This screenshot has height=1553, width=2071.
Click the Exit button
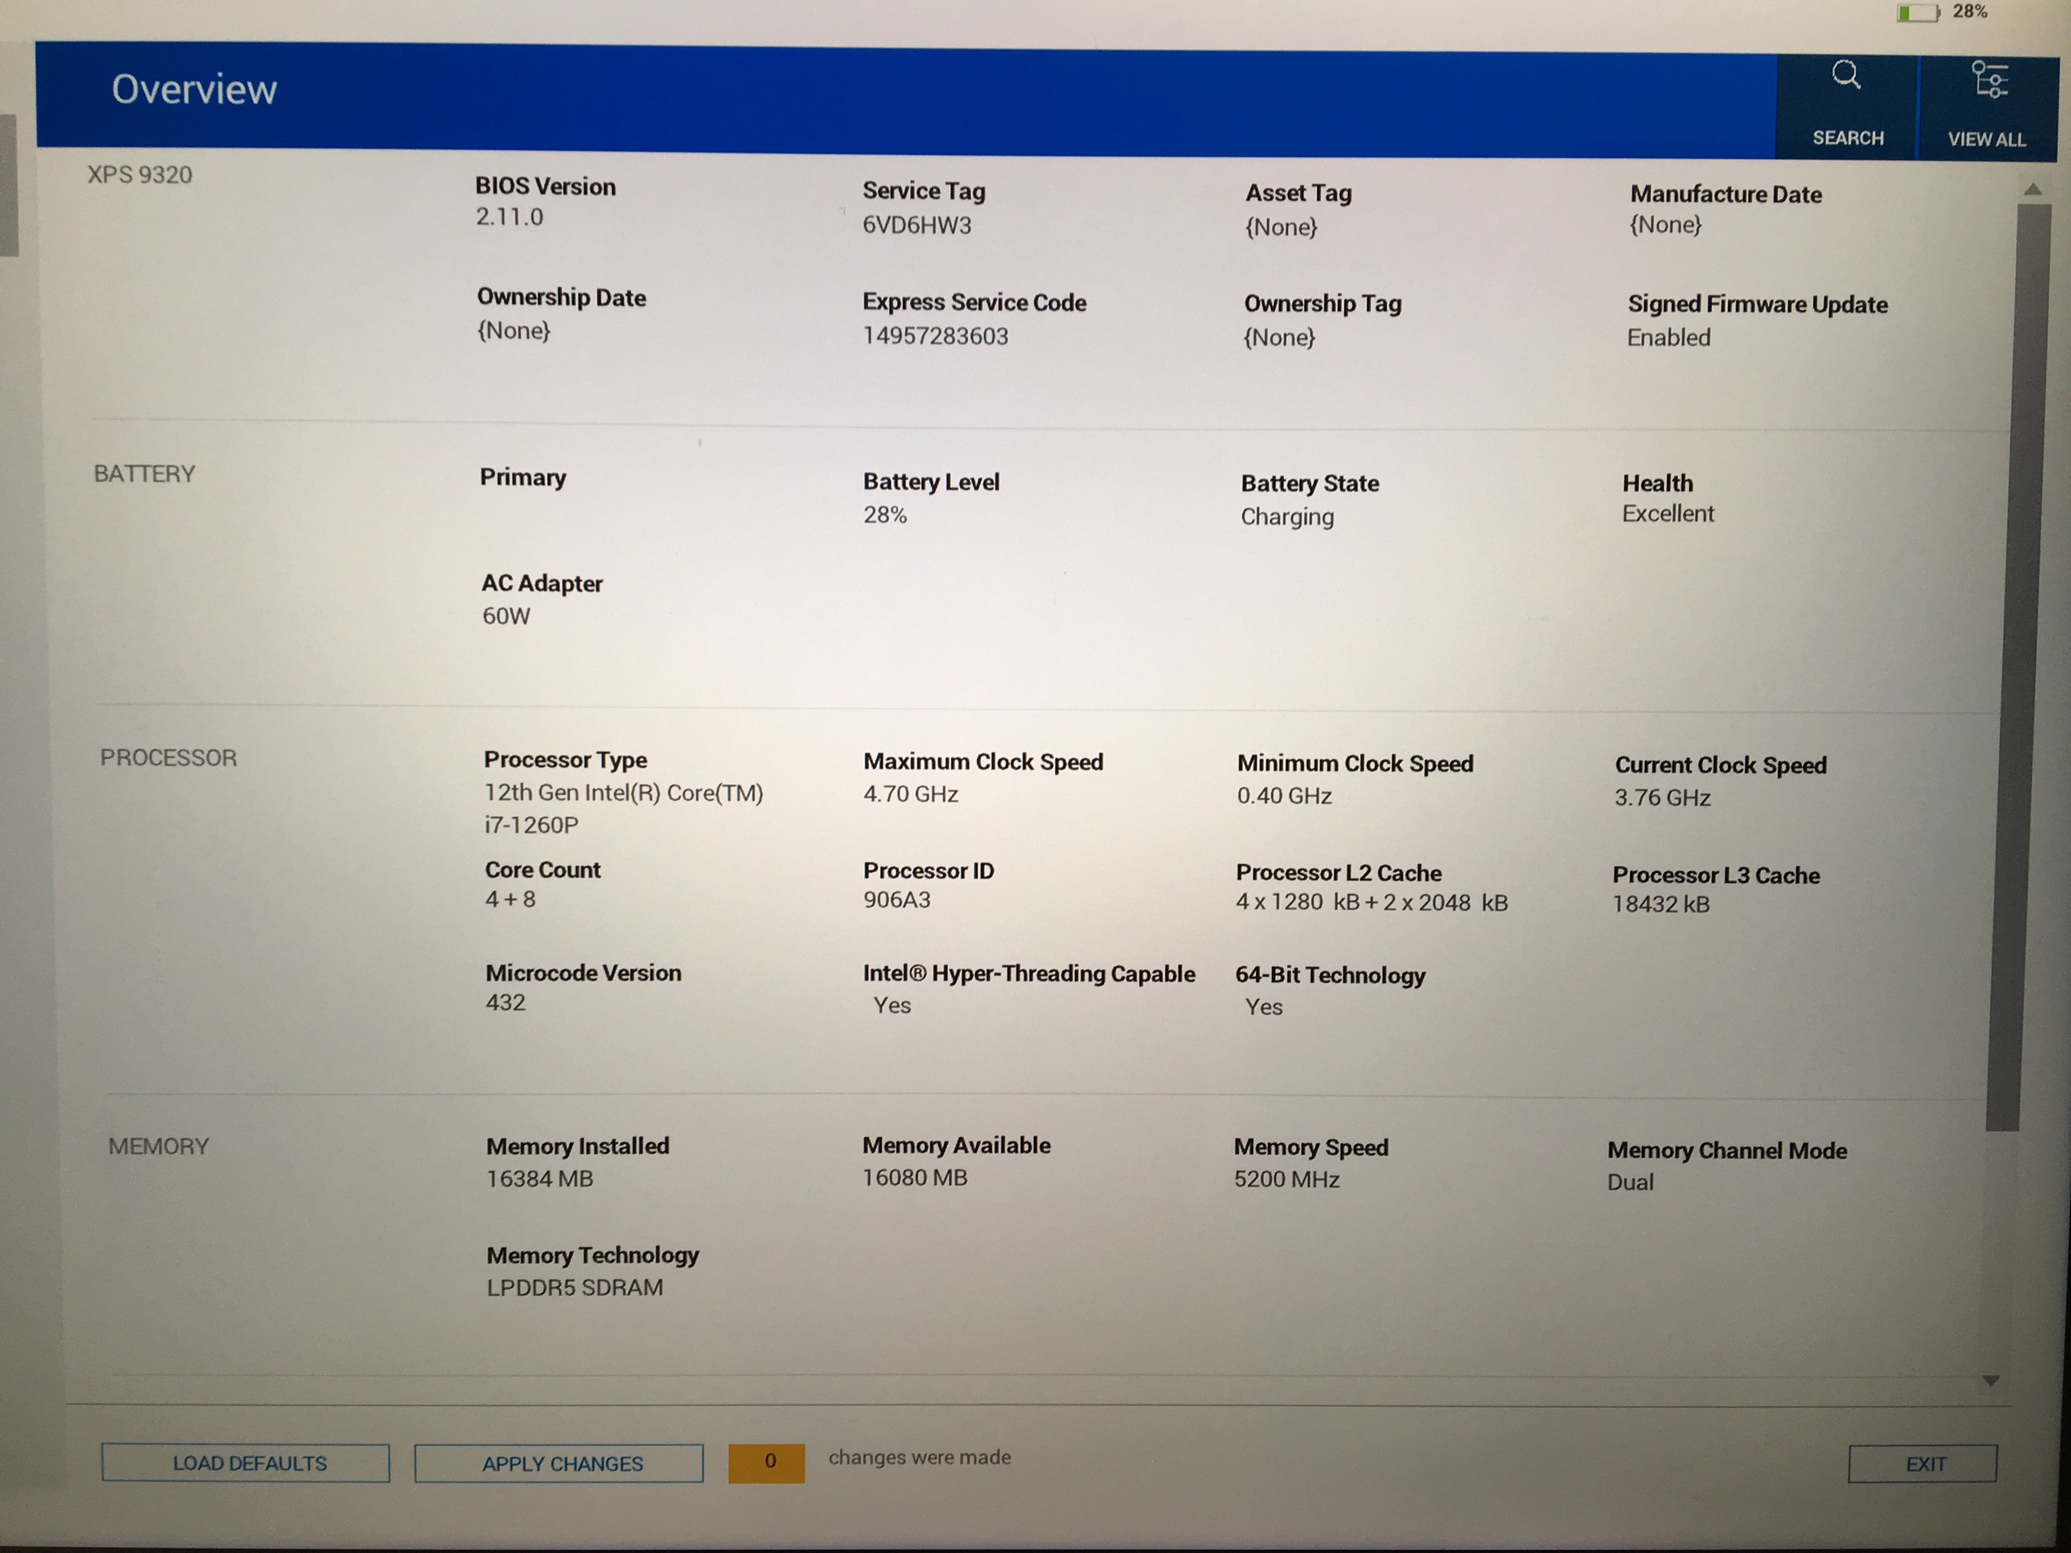[x=1922, y=1464]
